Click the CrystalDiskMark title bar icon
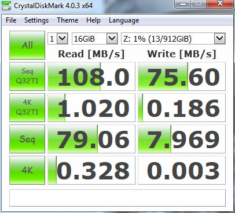 (6, 6)
